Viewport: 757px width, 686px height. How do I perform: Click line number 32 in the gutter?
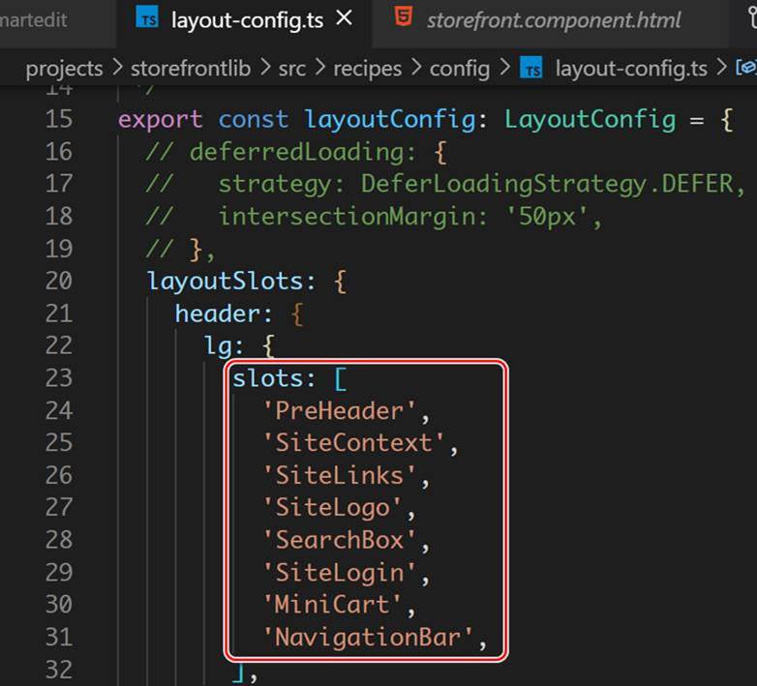pos(59,670)
